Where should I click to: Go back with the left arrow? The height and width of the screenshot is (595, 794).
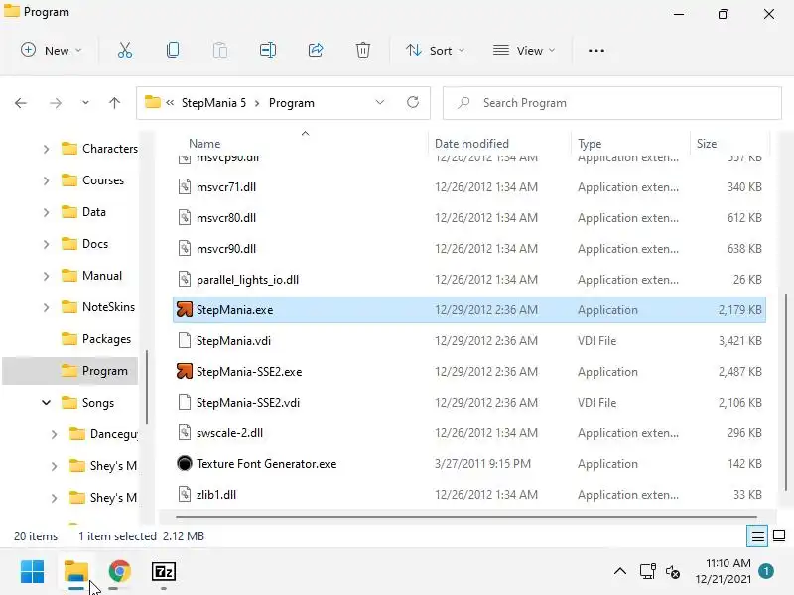tap(21, 103)
